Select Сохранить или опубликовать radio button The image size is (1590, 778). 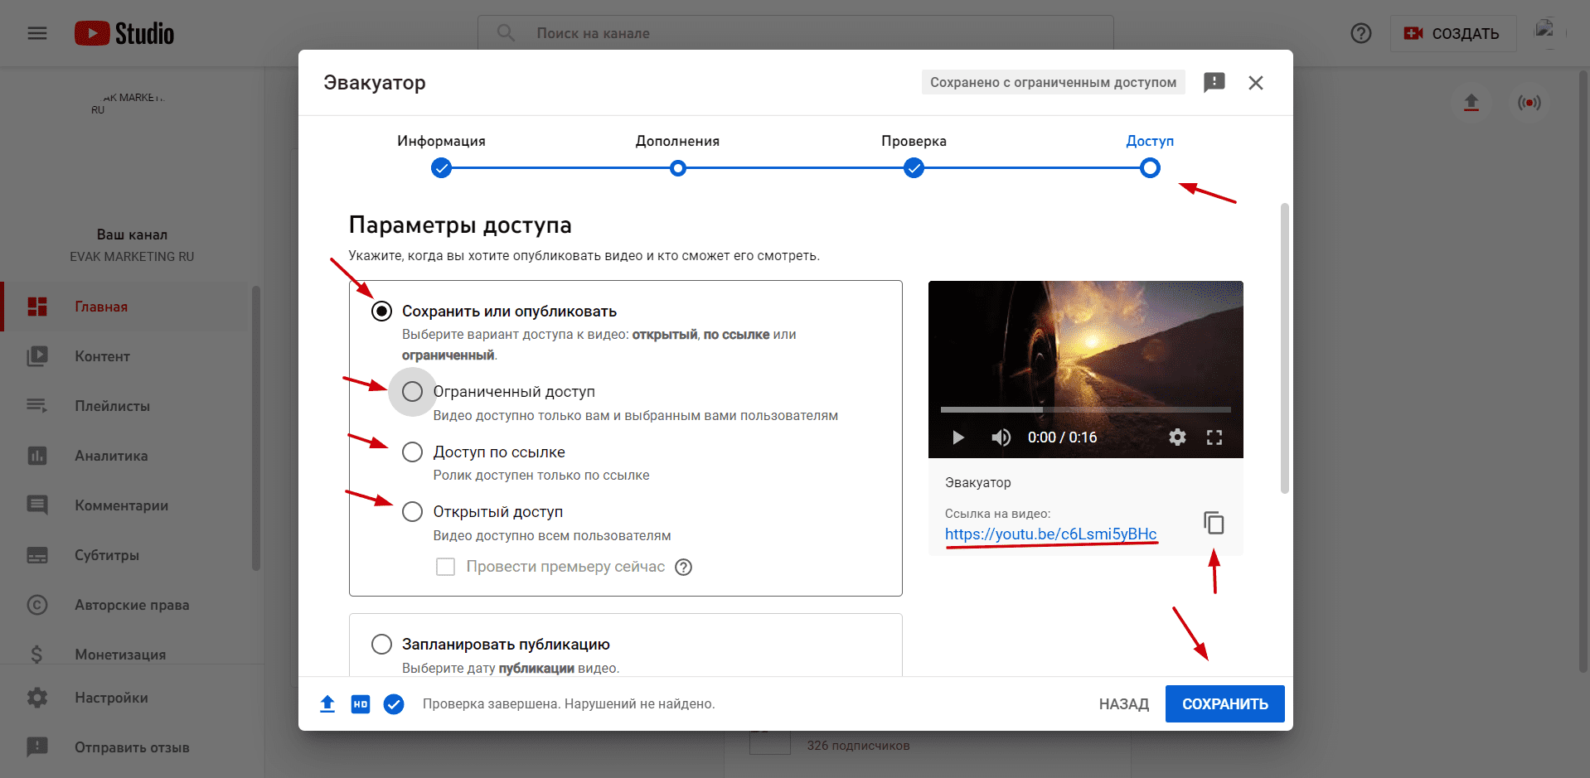coord(381,312)
